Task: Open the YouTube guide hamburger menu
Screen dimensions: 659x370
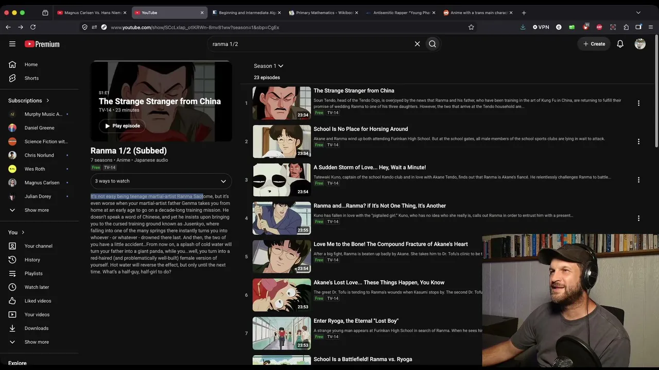Action: (12, 44)
